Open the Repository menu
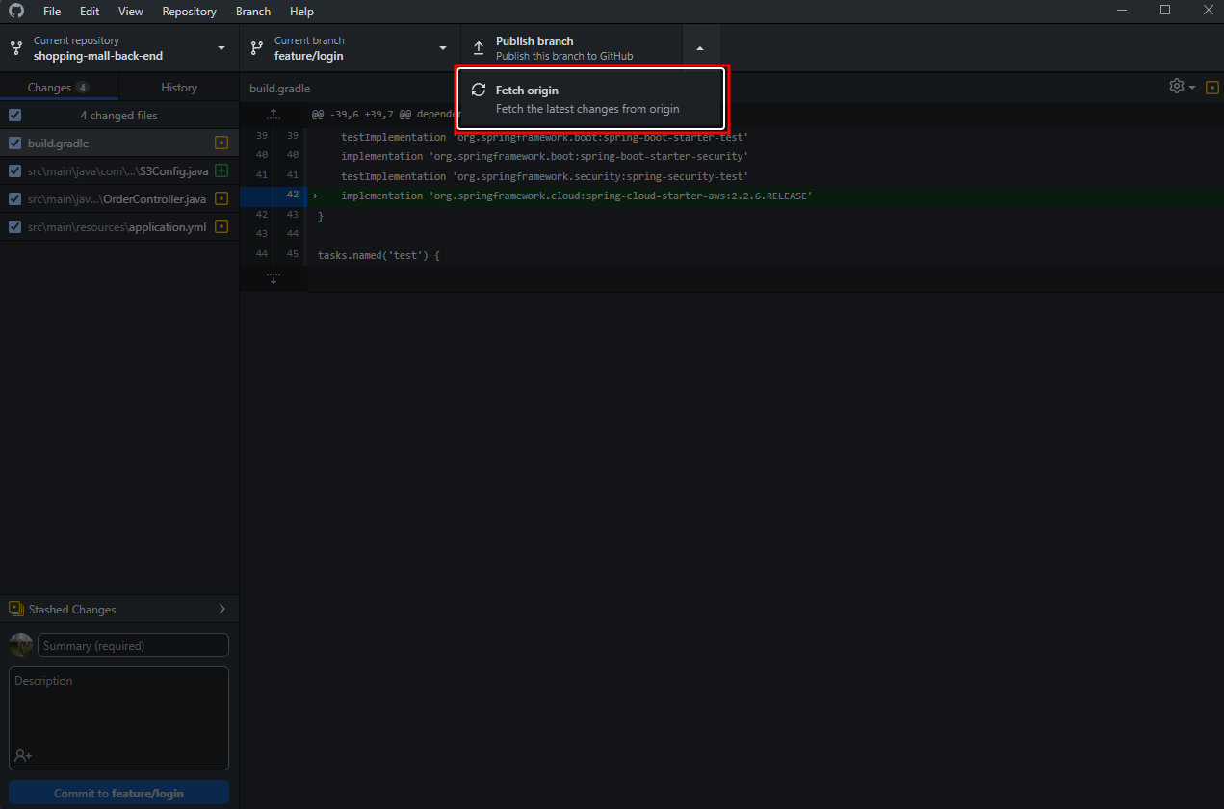Image resolution: width=1224 pixels, height=809 pixels. pyautogui.click(x=189, y=12)
